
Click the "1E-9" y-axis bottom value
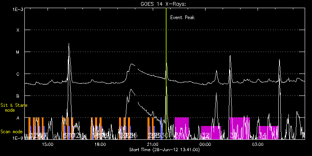[17, 138]
